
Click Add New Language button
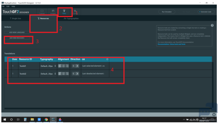[17, 33]
